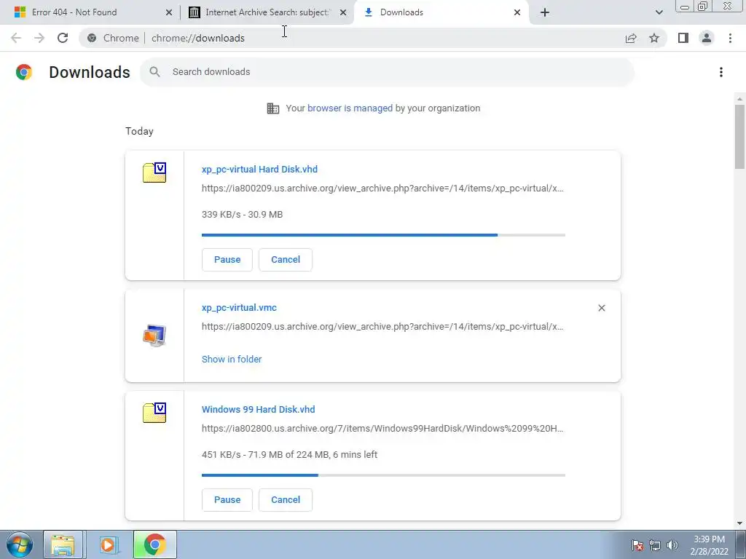Click the '339 KB/s - 30.9 MB' status text
The image size is (746, 559).
point(242,215)
